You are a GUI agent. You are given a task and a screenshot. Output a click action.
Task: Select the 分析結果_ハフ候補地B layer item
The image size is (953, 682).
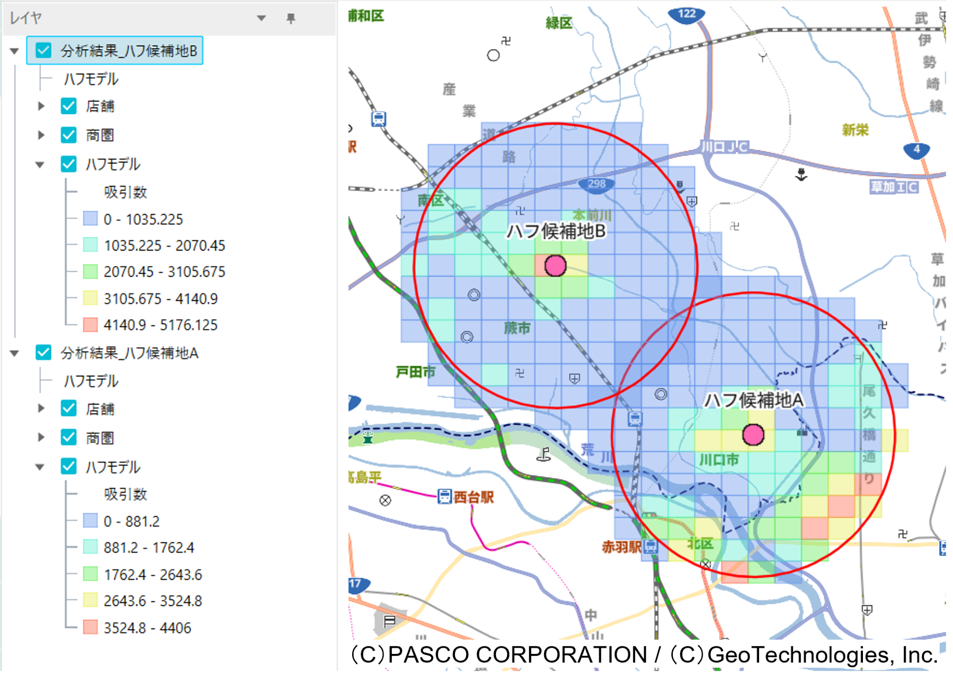point(129,51)
